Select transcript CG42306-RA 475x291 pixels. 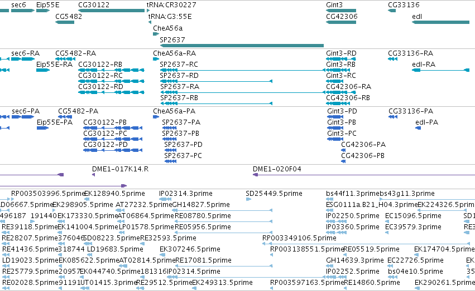(x=348, y=87)
